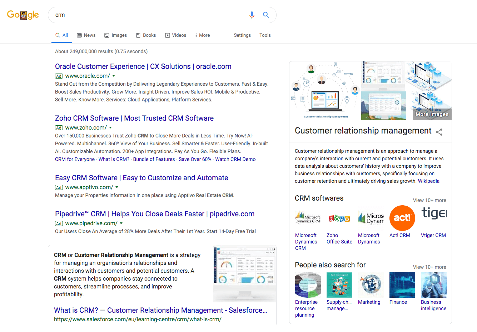This screenshot has width=477, height=332.
Task: Expand the www.apptivo.com ad dropdown arrow
Action: (117, 187)
